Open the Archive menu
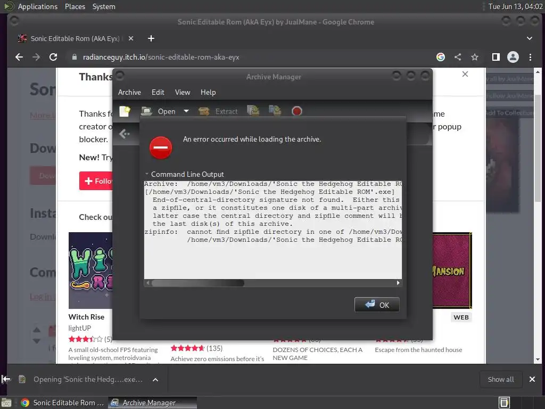Viewport: 545px width, 409px height. [x=129, y=93]
